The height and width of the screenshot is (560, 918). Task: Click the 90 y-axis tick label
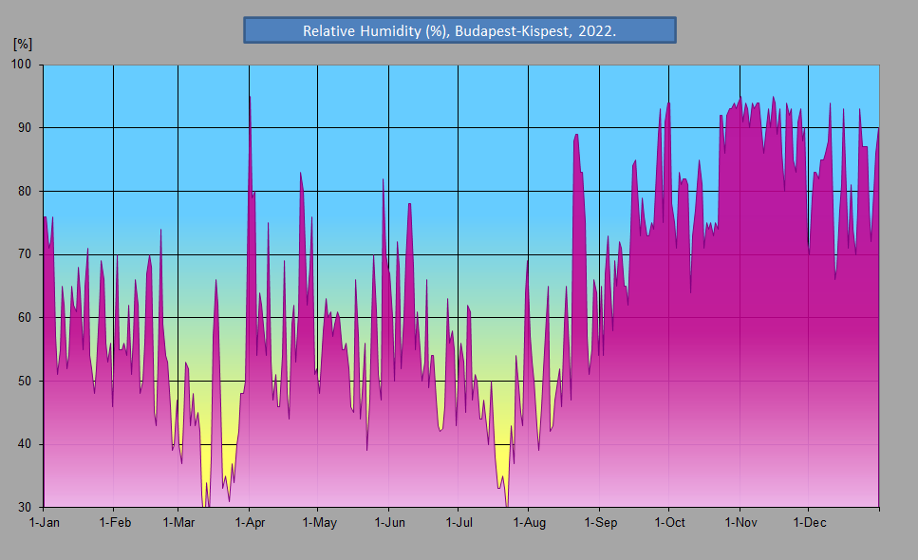point(25,127)
